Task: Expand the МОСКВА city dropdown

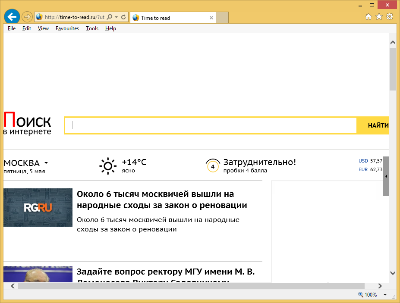Action: tap(46, 163)
